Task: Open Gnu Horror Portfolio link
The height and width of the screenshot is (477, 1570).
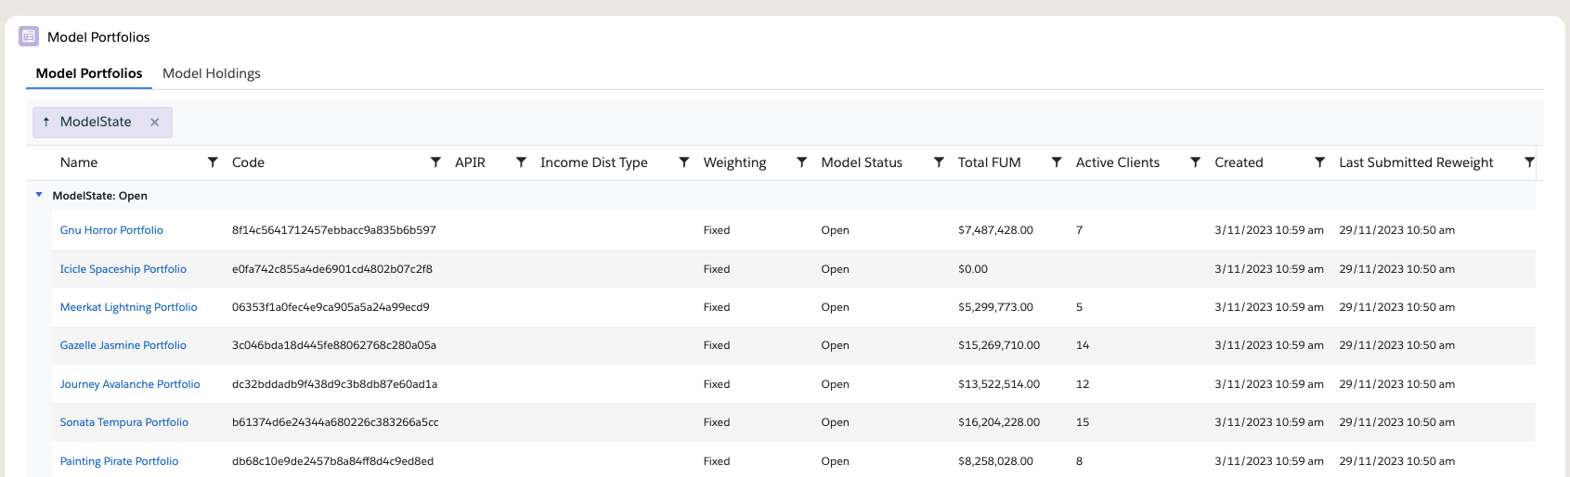Action: [x=111, y=230]
